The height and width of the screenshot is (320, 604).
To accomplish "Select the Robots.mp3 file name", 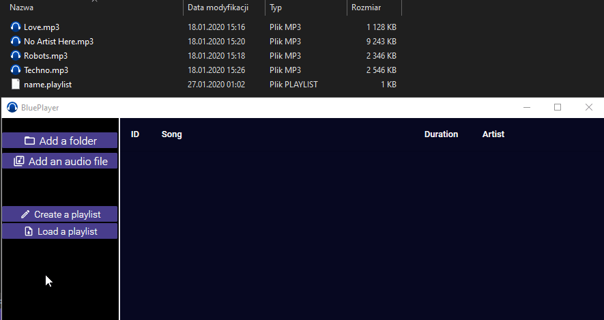I will pyautogui.click(x=46, y=56).
